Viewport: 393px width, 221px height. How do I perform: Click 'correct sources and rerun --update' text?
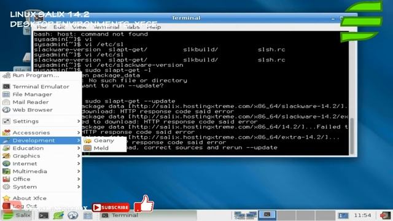(x=211, y=147)
